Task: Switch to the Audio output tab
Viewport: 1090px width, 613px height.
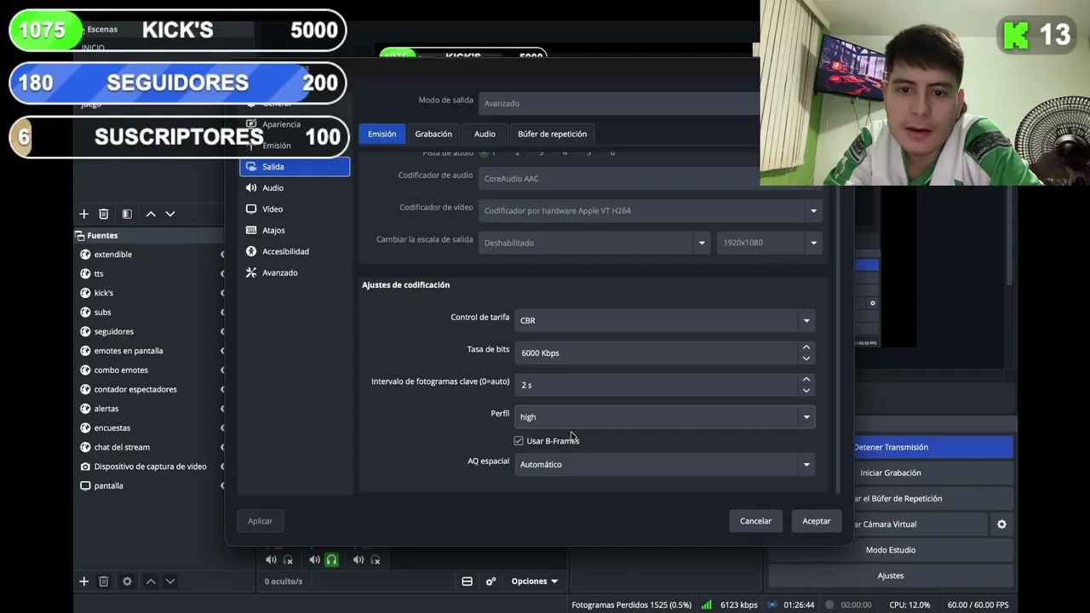Action: point(485,134)
